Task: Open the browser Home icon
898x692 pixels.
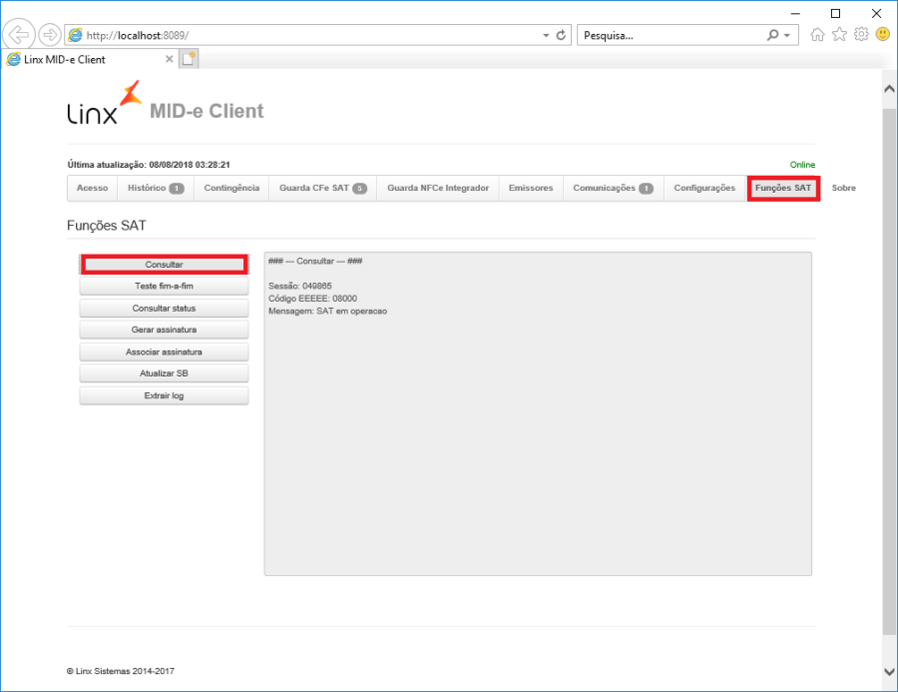Action: [x=817, y=35]
